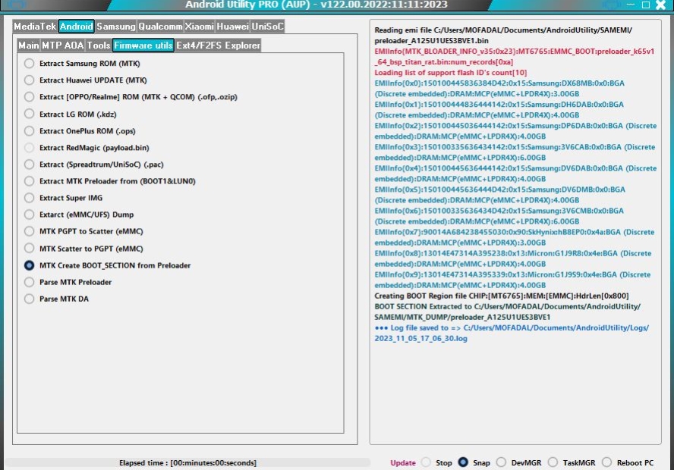Viewport: 674px width, 470px height.
Task: Select Extract Samsung ROM (MTK) option
Action: point(82,64)
